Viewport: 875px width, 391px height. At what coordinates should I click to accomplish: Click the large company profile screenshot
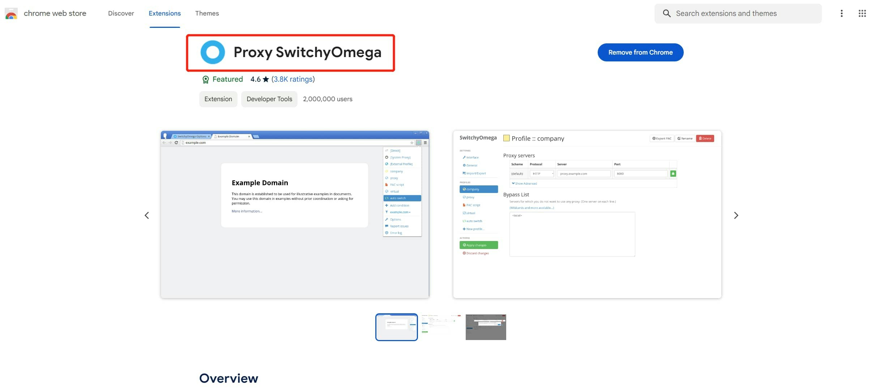tap(587, 214)
